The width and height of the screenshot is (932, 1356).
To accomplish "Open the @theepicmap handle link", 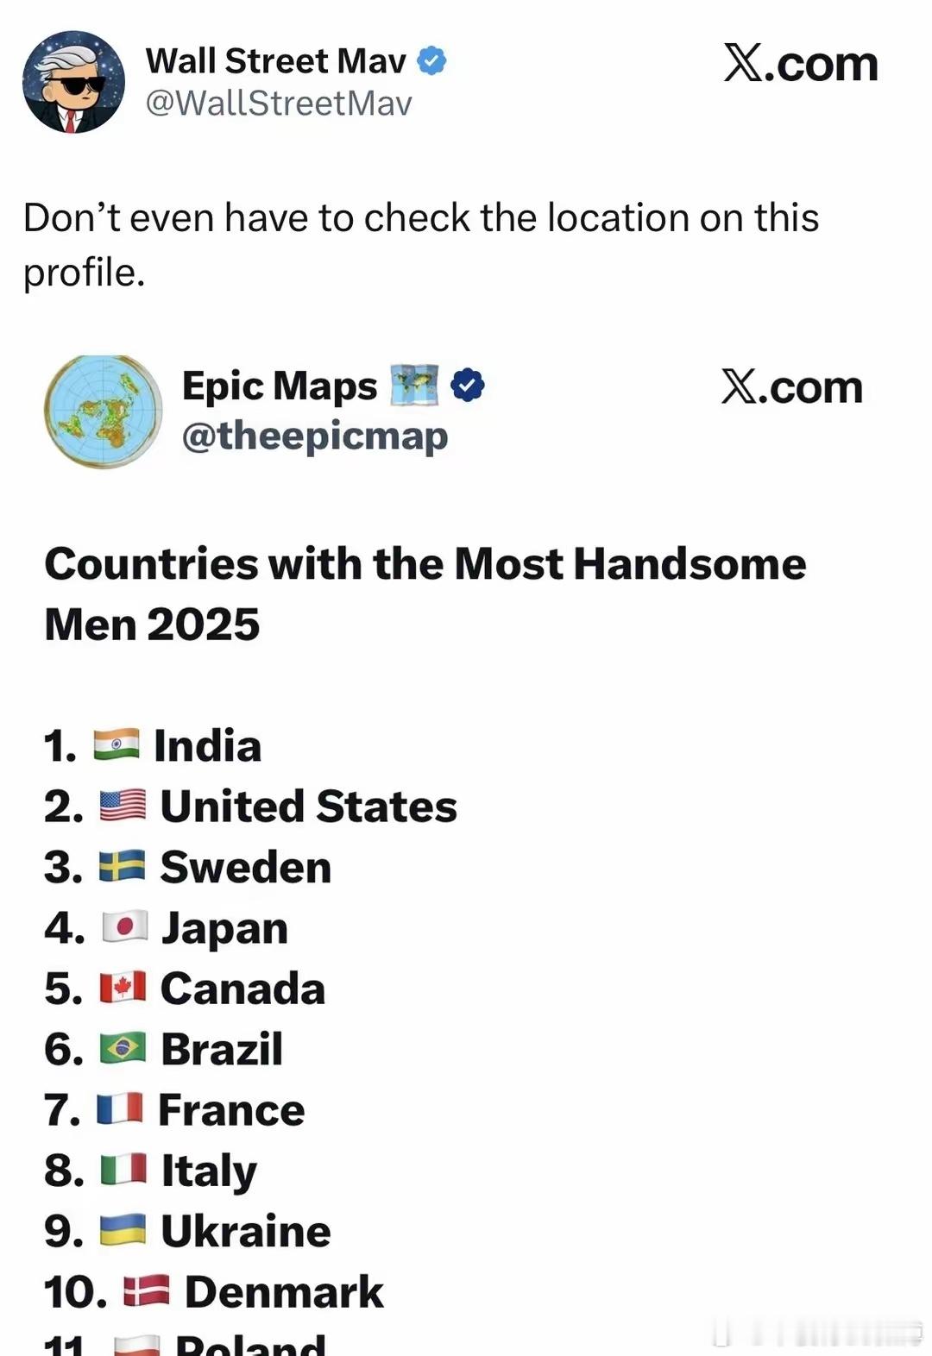I will pyautogui.click(x=314, y=436).
